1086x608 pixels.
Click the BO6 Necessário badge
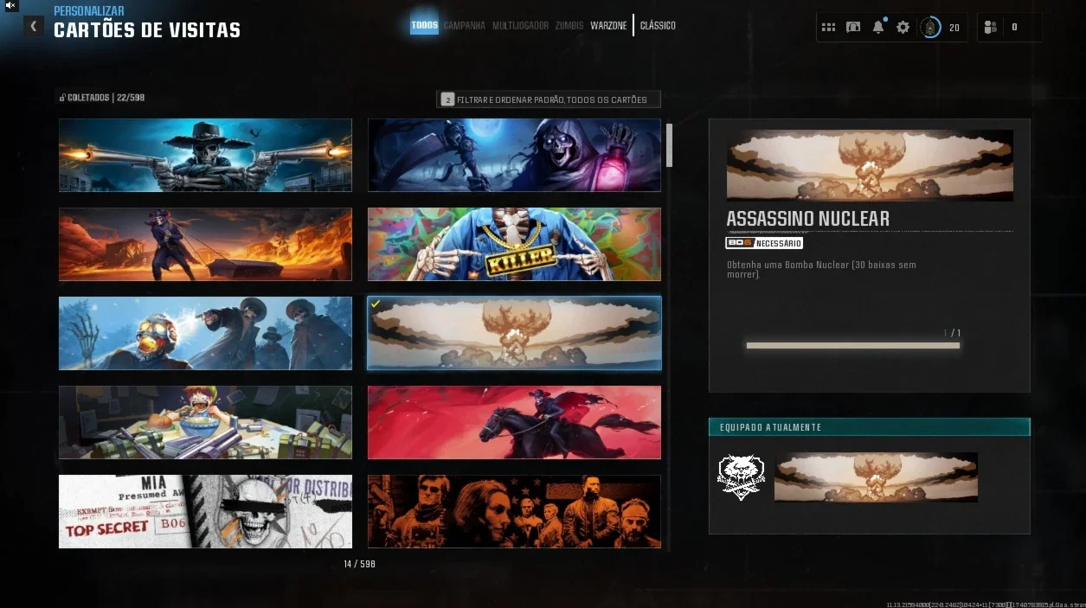click(x=763, y=243)
